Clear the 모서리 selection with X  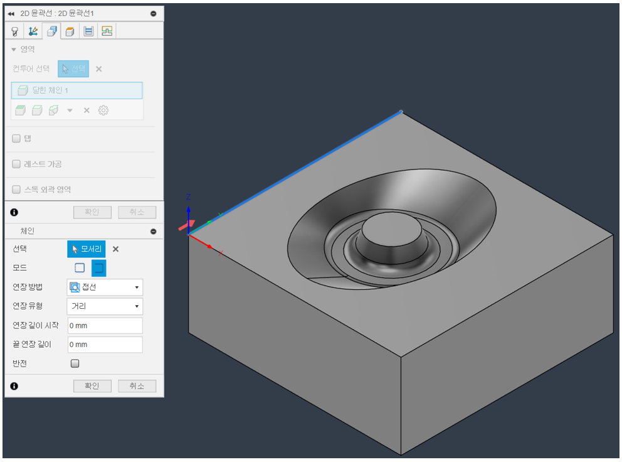(x=115, y=249)
